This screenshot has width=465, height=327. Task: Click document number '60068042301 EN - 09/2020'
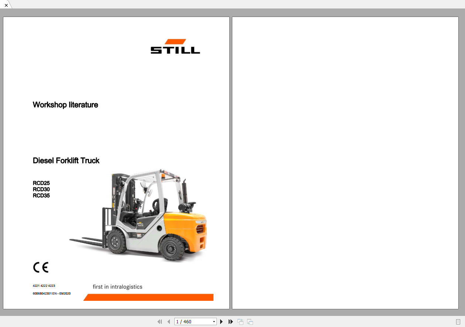[52, 293]
